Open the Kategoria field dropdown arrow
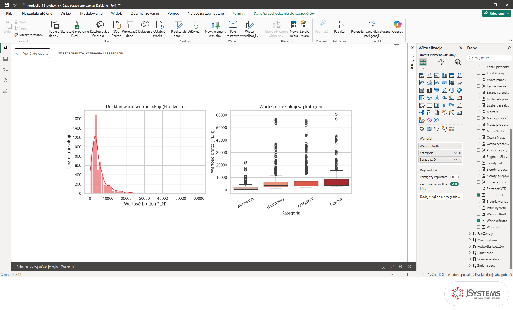This screenshot has height=310, width=513. 456,153
